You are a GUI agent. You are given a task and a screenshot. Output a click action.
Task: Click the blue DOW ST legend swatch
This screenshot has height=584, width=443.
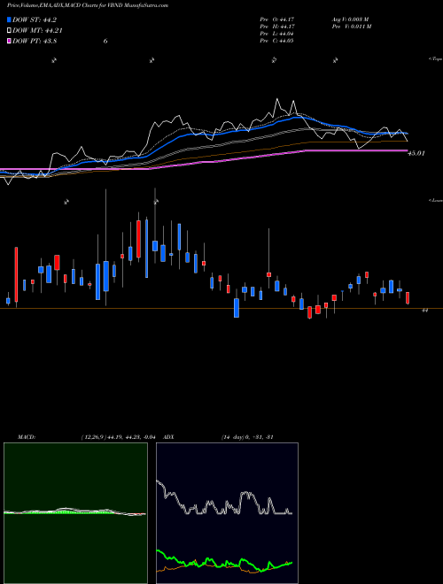(x=9, y=20)
